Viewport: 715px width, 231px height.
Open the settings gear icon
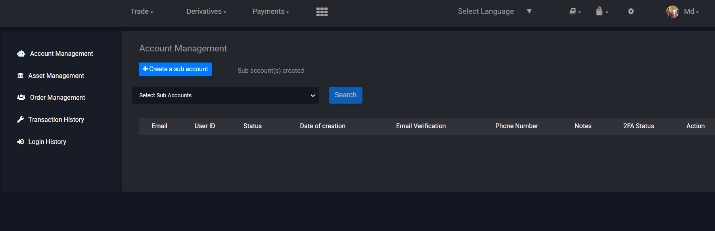click(631, 11)
